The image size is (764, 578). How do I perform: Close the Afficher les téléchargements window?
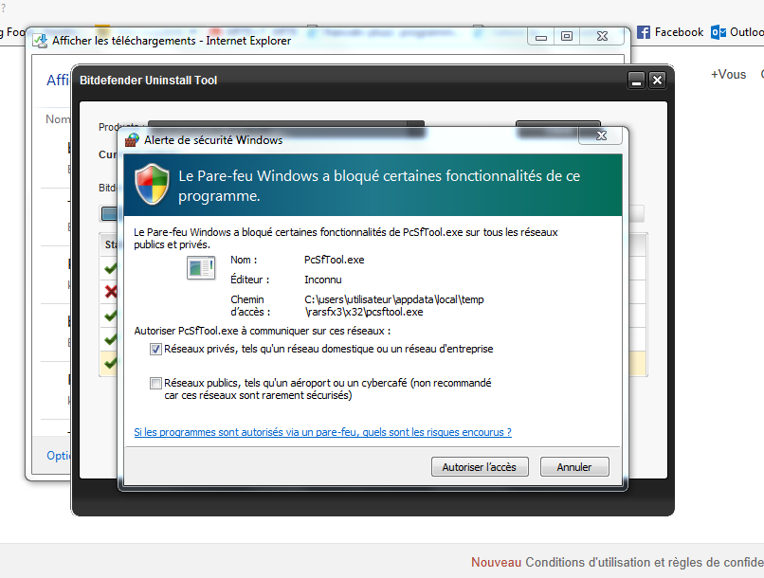pos(602,37)
